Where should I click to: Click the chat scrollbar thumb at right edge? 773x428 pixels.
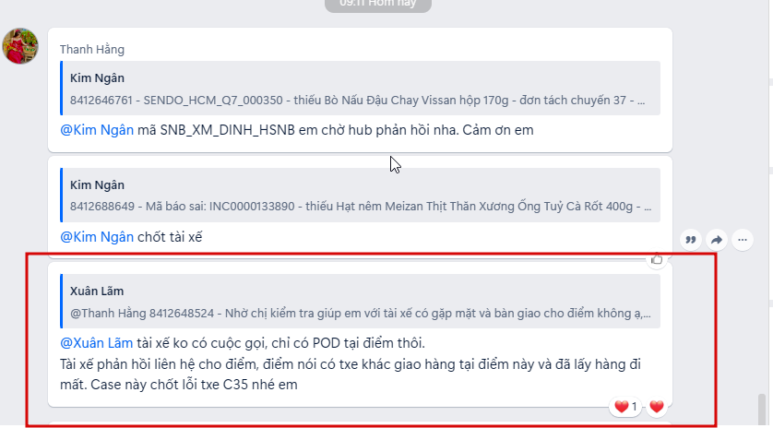pos(762,410)
